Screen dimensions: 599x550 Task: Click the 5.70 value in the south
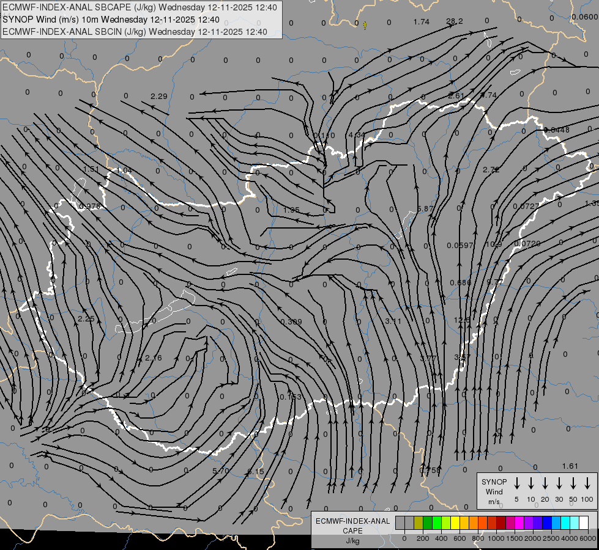coord(221,471)
